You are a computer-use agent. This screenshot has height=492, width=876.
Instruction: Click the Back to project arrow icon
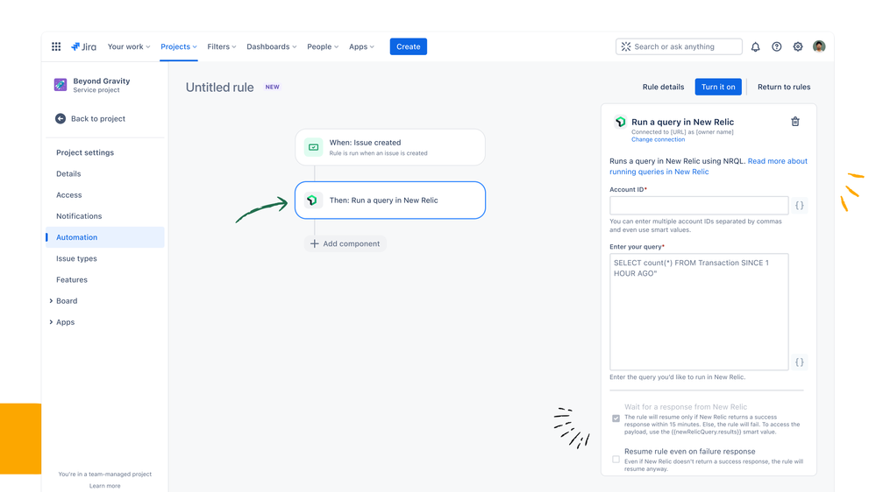[x=61, y=118]
